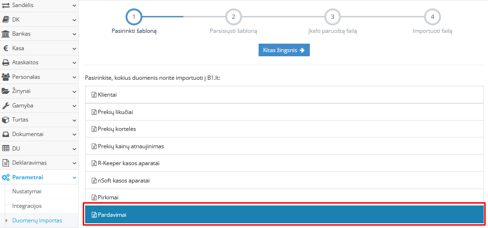Viewport: 488px width, 228px height.
Task: Click the Kasa euro icon
Action: [6, 48]
